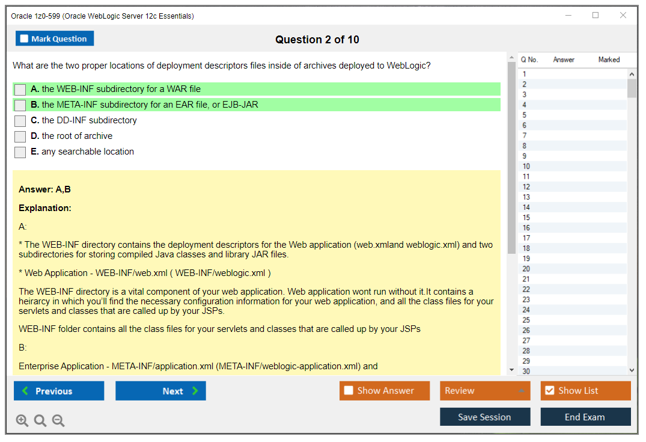Toggle the Mark Question checkbox

click(23, 38)
